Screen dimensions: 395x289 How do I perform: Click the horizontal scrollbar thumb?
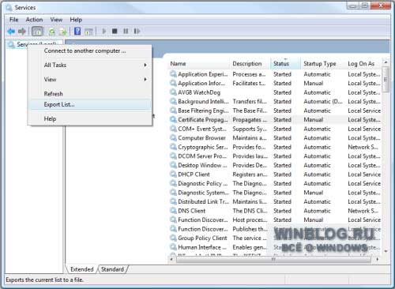pyautogui.click(x=273, y=260)
